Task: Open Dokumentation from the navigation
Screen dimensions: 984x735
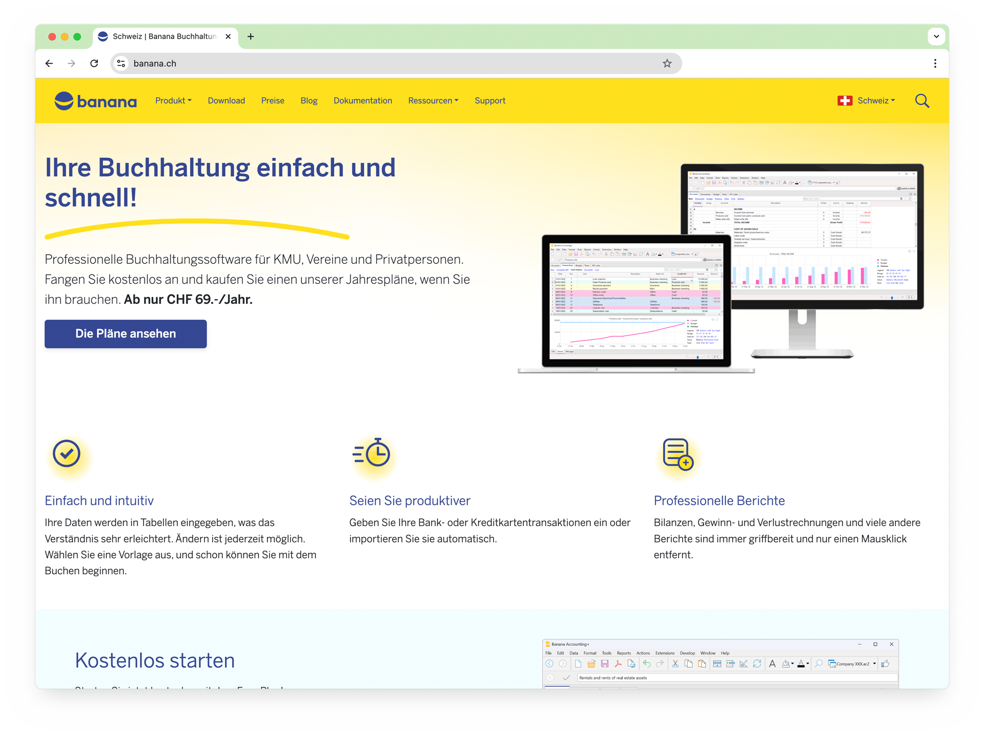Action: click(363, 101)
